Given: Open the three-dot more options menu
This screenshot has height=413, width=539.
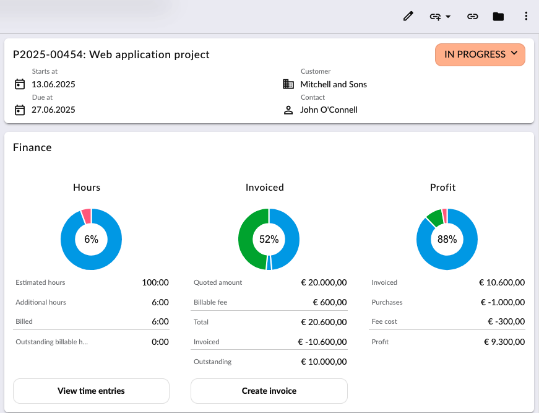Looking at the screenshot, I should (x=526, y=16).
